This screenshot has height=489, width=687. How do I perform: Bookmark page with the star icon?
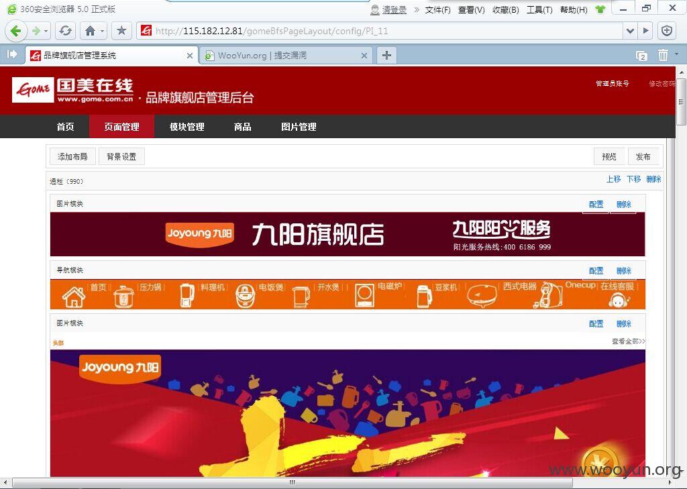[x=122, y=31]
